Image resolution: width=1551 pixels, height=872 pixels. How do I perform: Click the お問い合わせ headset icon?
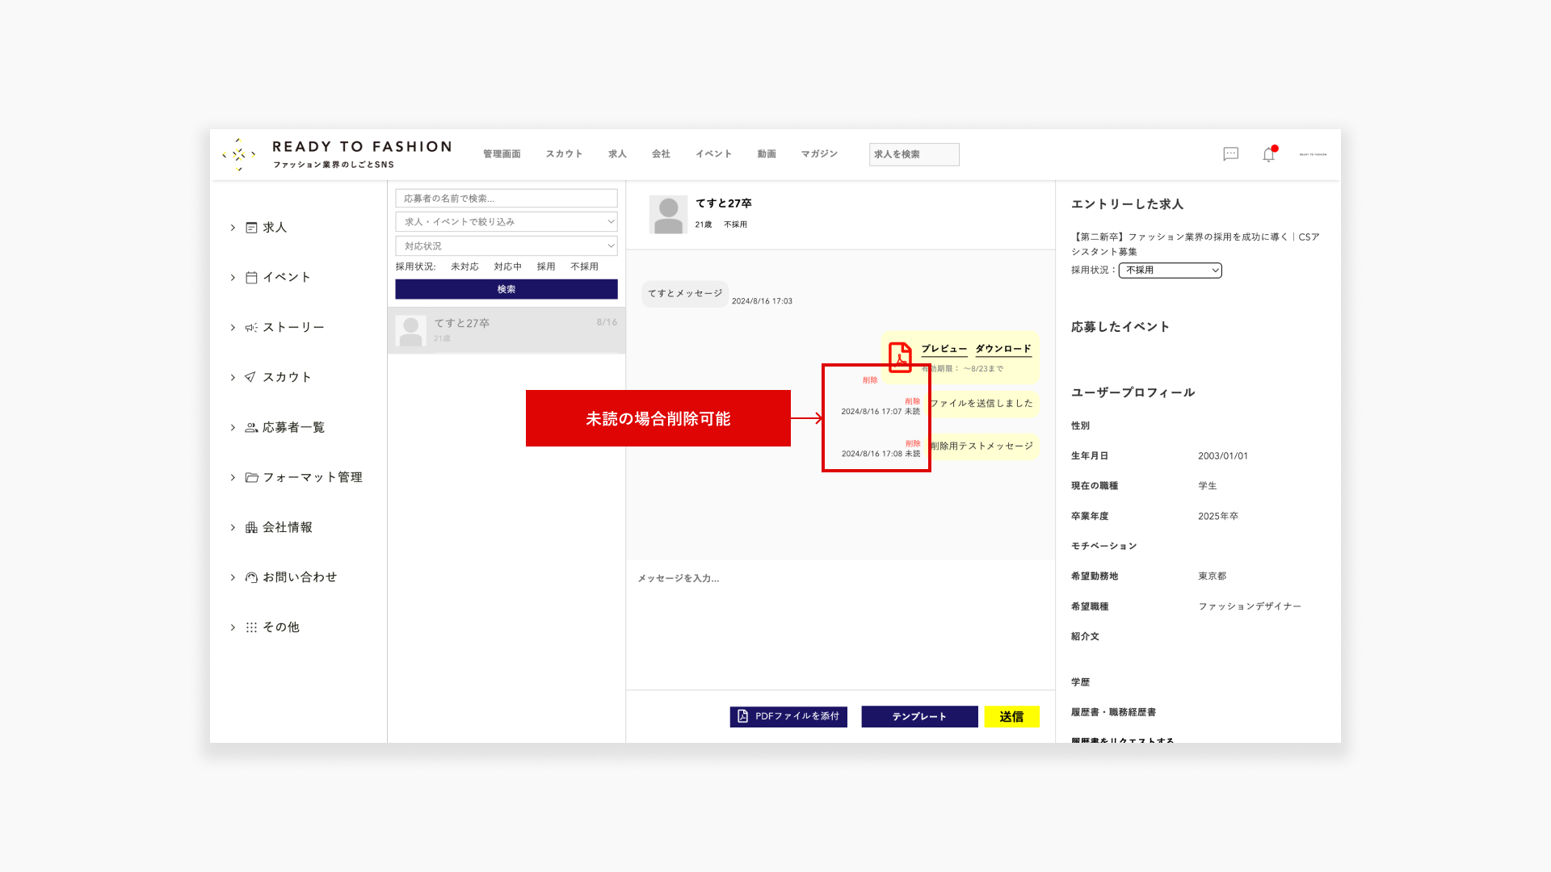tap(251, 577)
